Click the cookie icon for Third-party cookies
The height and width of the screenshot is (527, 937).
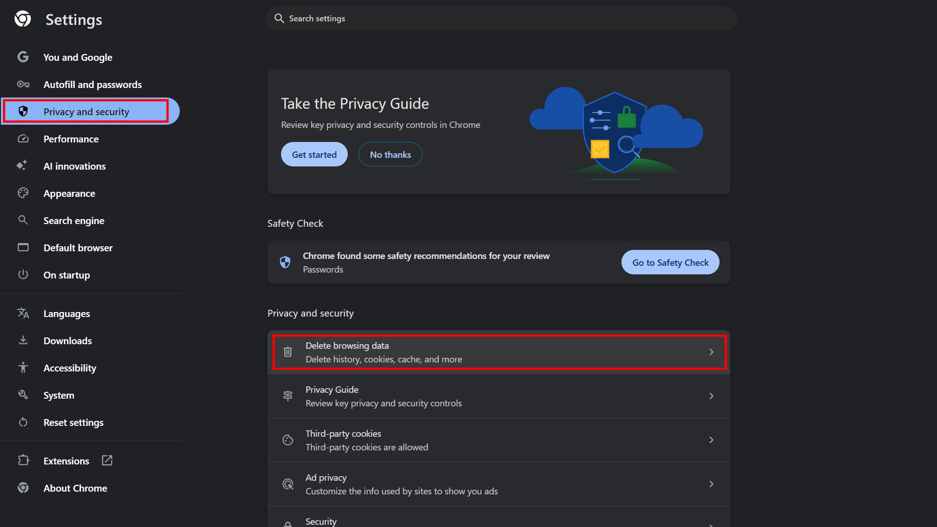point(288,440)
